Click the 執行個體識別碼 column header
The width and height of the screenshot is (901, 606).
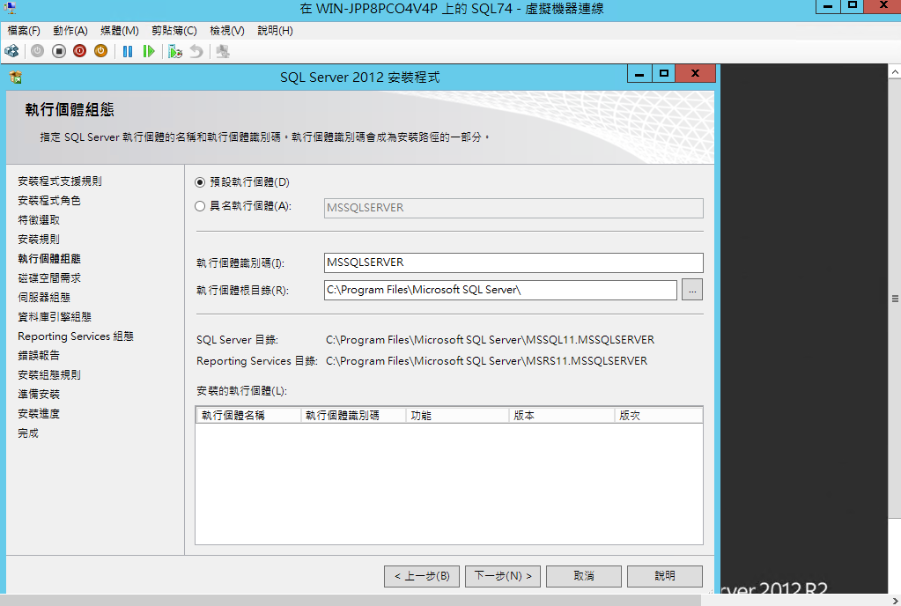click(x=353, y=415)
